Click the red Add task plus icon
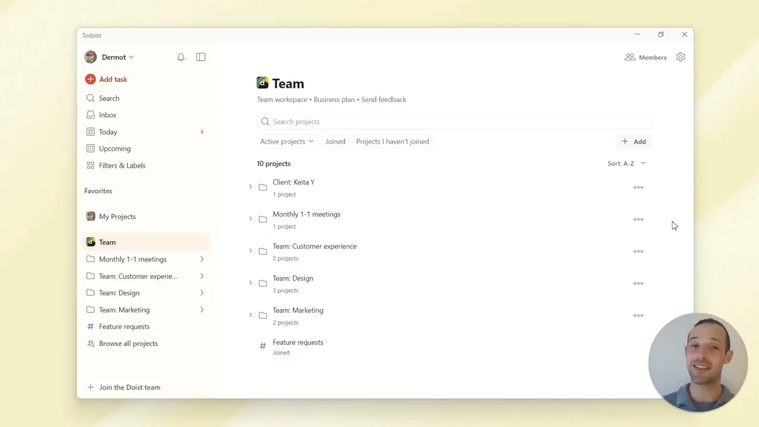Screen dimensions: 759x427 point(90,79)
